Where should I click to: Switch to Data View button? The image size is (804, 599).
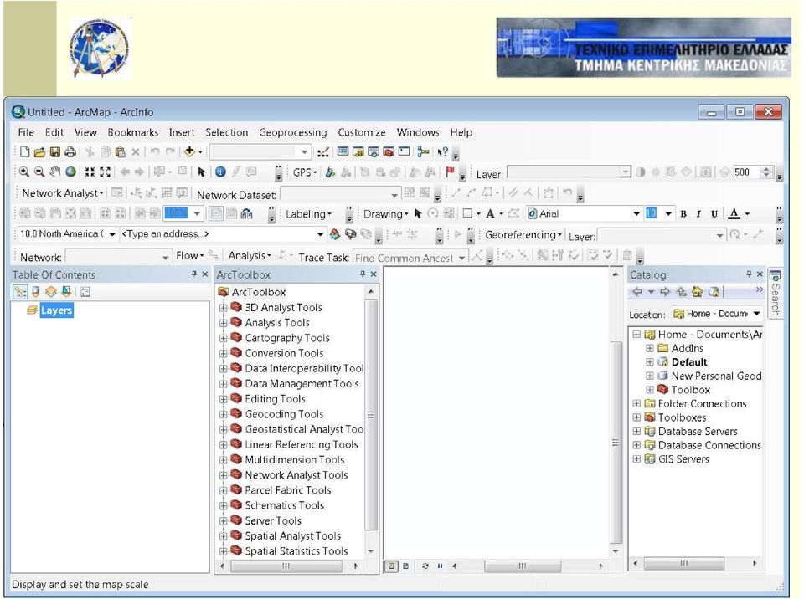tap(391, 566)
